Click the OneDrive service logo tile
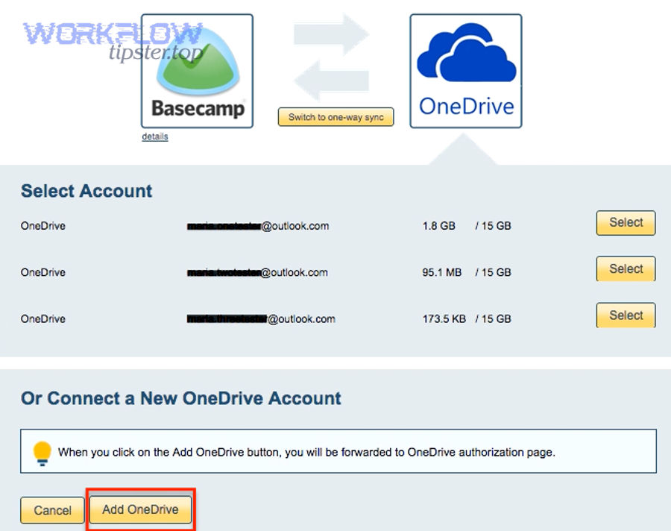Image resolution: width=671 pixels, height=531 pixels. pyautogui.click(x=466, y=71)
